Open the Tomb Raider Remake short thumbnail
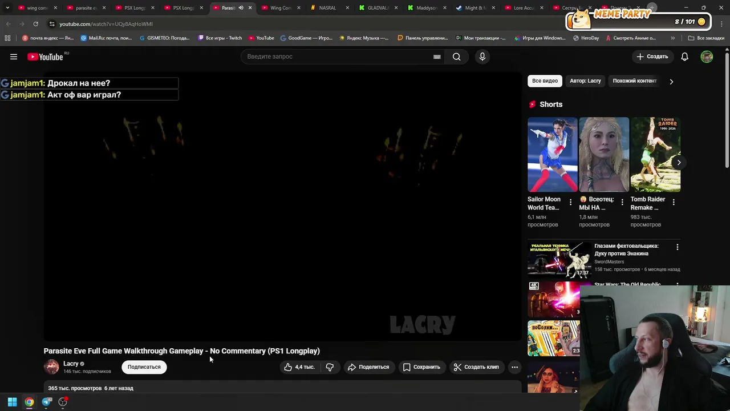 tap(655, 155)
